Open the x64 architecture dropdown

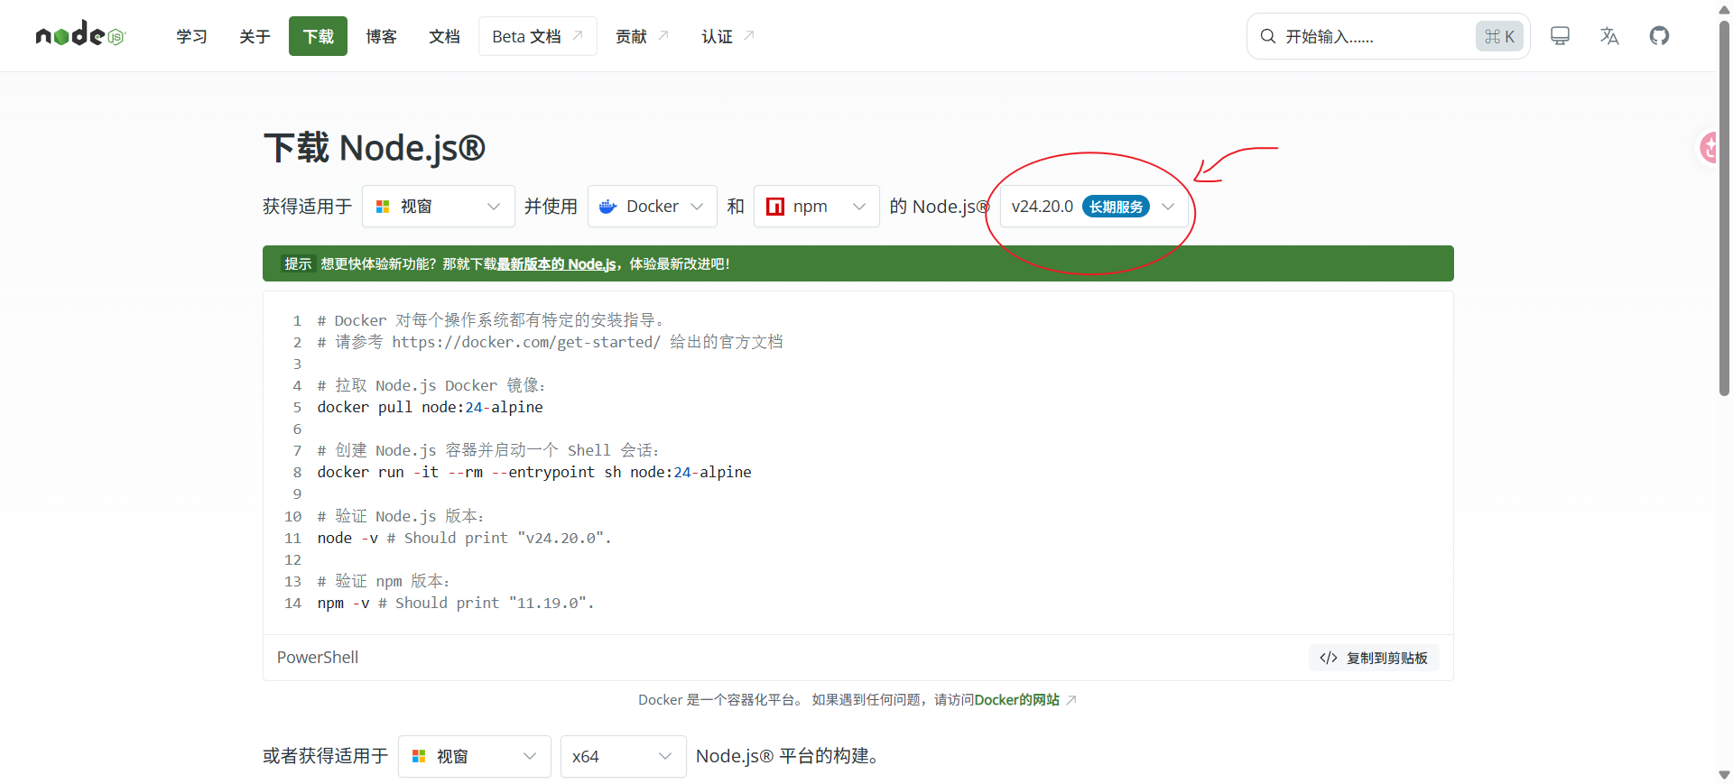[x=624, y=756]
